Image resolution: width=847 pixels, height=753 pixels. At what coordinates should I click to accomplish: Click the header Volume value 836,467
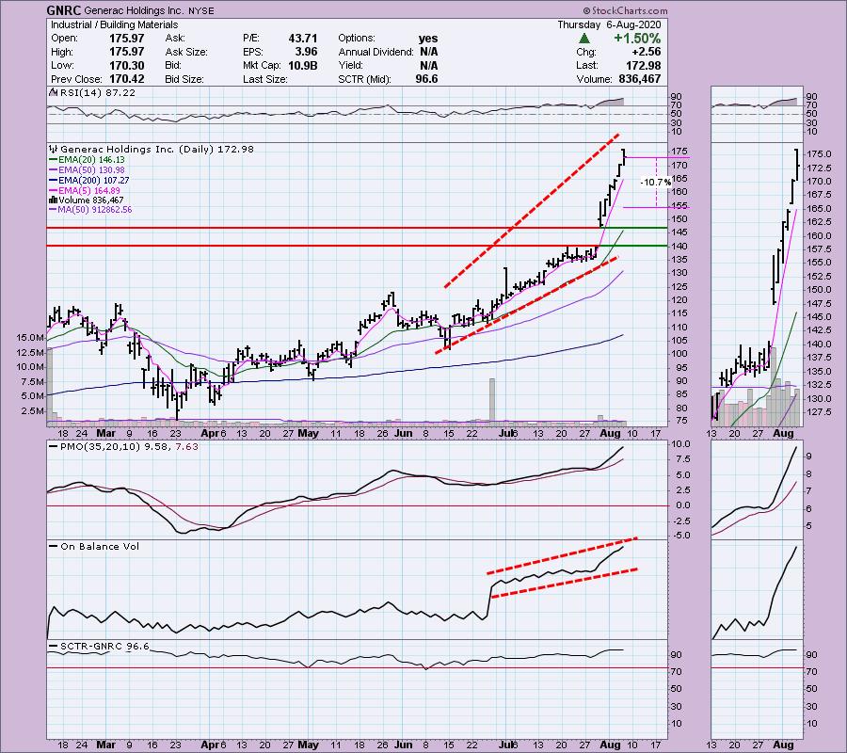[x=639, y=79]
